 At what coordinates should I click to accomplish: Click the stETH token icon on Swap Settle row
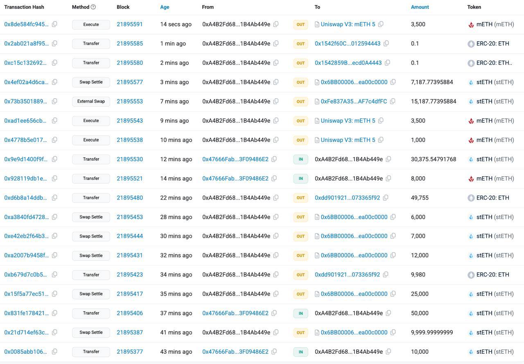[470, 82]
